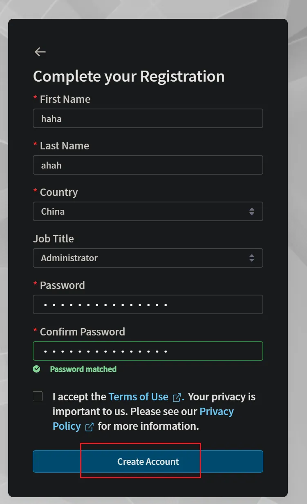Click the back arrow above the heading
Image resolution: width=307 pixels, height=504 pixels.
tap(40, 52)
